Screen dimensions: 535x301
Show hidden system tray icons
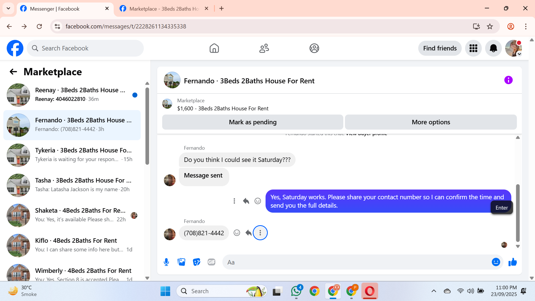click(434, 291)
